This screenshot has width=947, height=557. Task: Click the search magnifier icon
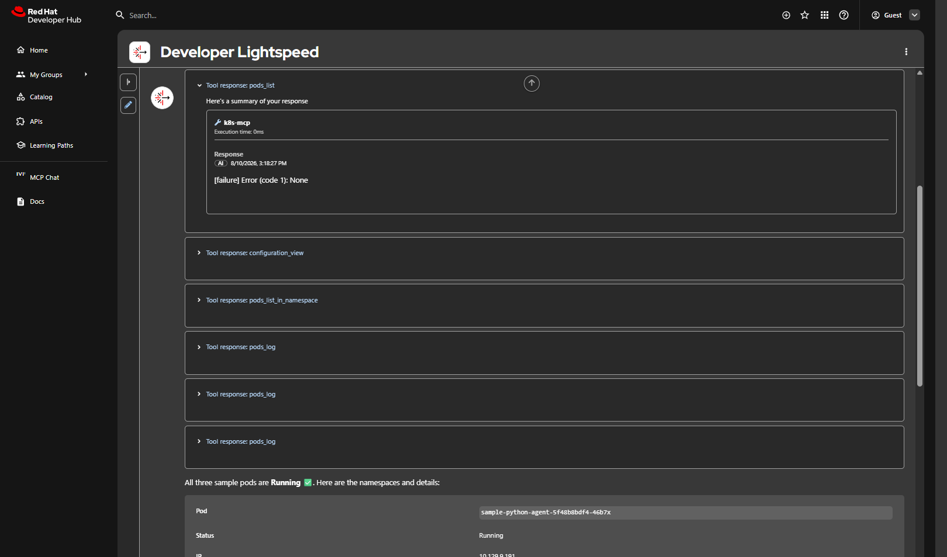tap(120, 15)
